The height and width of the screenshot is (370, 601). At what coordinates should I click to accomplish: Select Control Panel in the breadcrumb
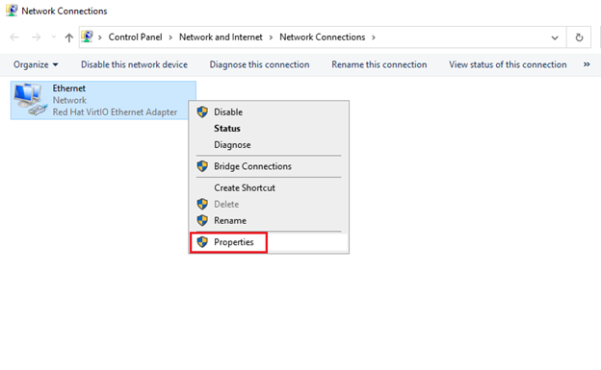click(x=135, y=37)
